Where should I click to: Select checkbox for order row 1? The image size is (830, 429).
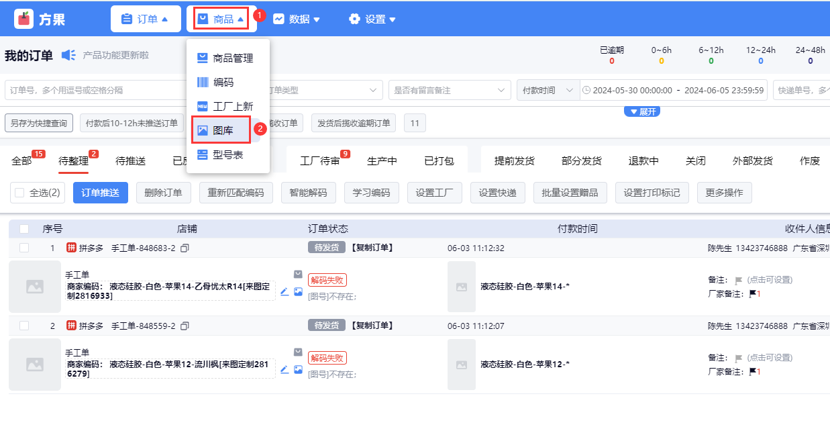(24, 248)
